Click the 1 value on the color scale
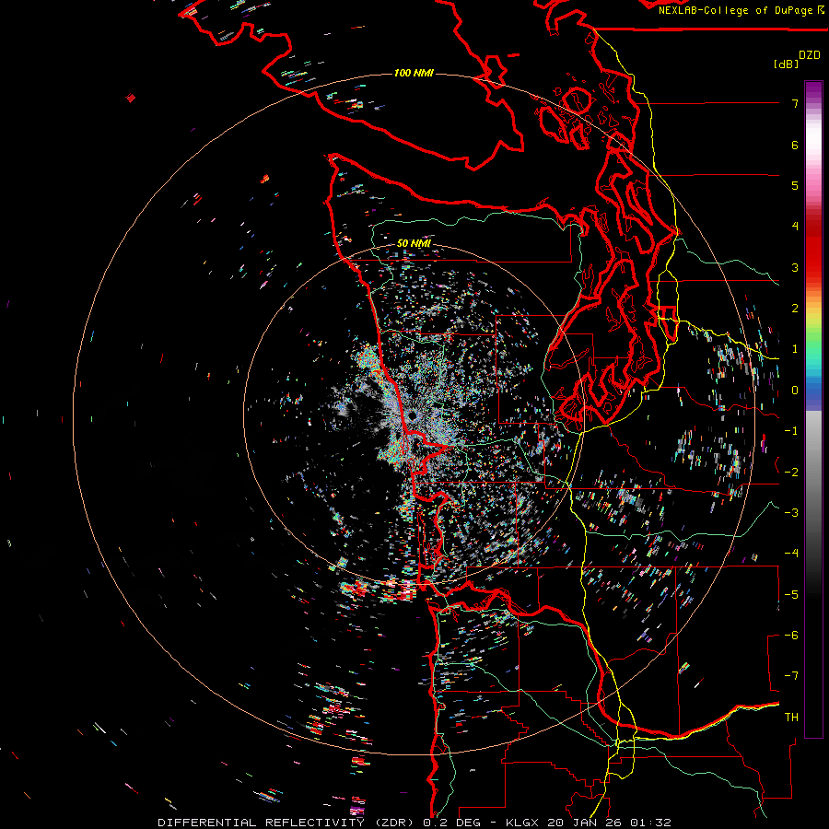This screenshot has width=829, height=829. point(795,349)
